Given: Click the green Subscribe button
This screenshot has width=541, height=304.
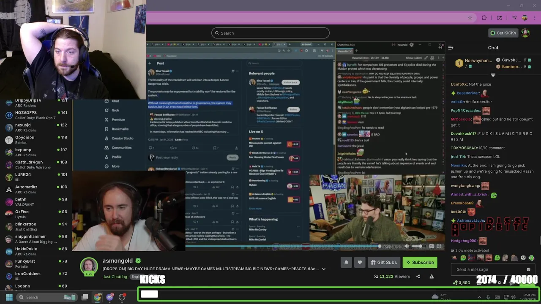Looking at the screenshot, I should (420, 262).
